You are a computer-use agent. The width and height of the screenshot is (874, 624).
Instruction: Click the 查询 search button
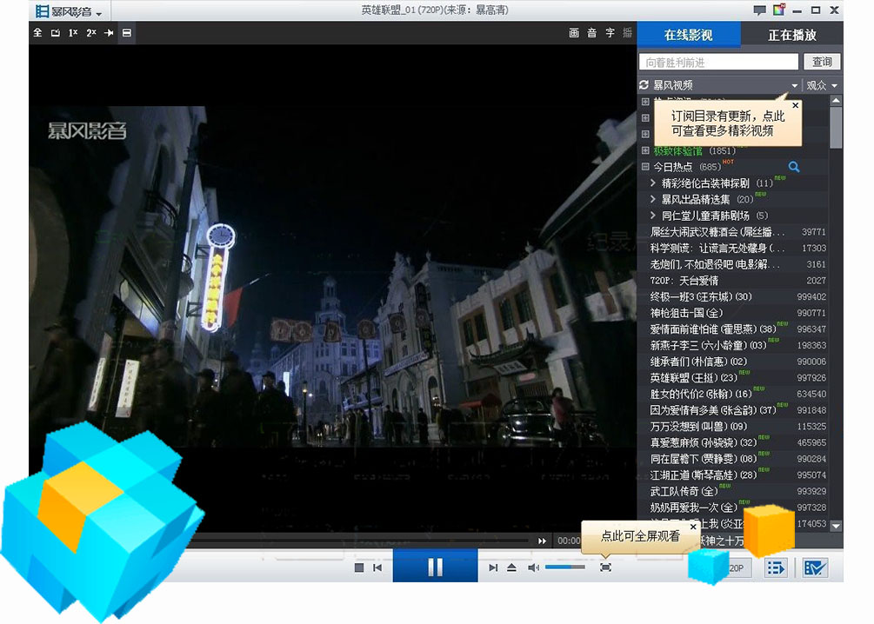coord(822,62)
